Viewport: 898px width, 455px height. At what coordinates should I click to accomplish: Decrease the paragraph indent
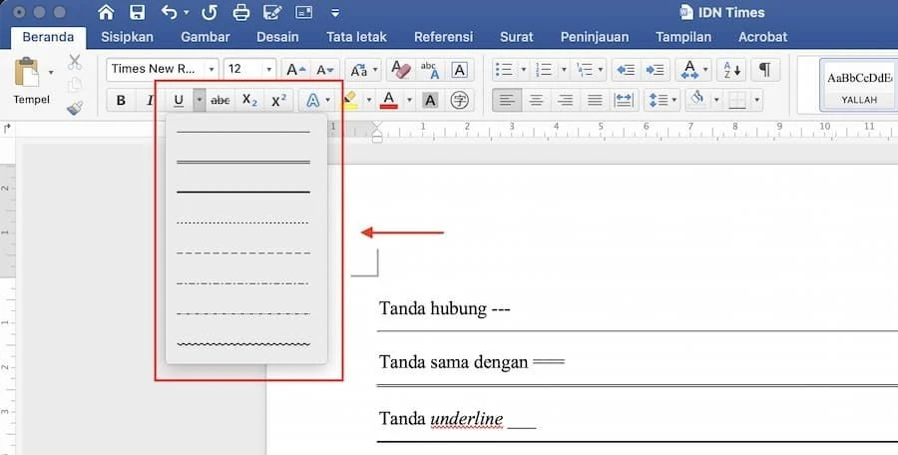(626, 70)
